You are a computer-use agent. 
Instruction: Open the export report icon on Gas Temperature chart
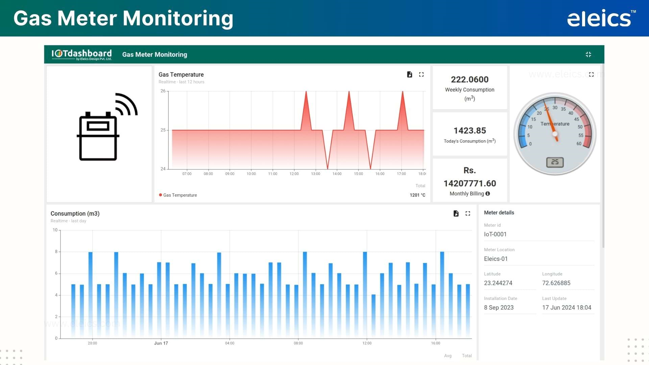[409, 74]
